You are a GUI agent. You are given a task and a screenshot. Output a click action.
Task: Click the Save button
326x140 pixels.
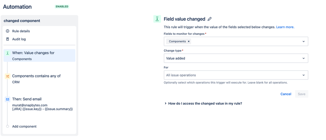(x=302, y=94)
